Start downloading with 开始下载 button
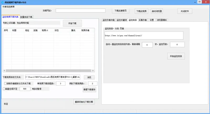Viewport: 210px width, 114px height. (x=72, y=23)
